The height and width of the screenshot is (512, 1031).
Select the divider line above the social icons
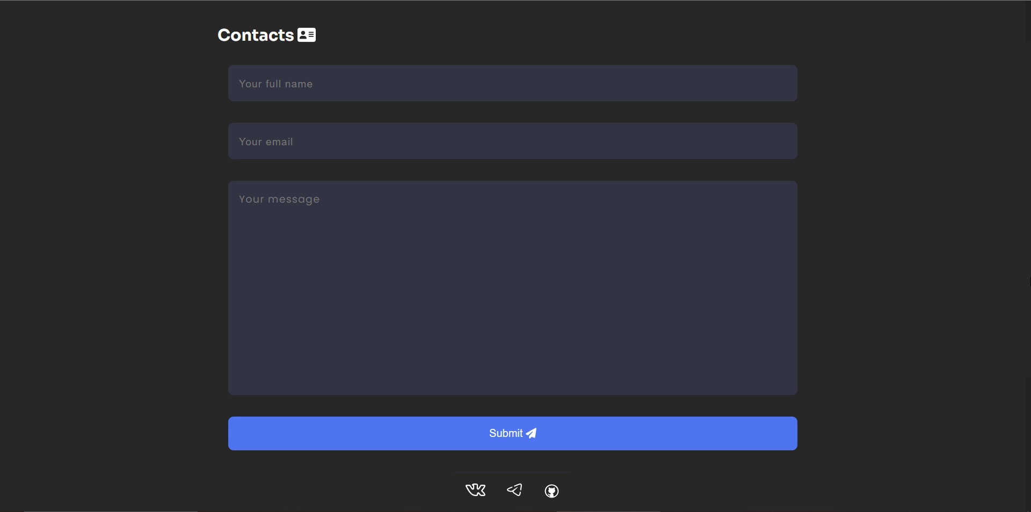click(513, 472)
